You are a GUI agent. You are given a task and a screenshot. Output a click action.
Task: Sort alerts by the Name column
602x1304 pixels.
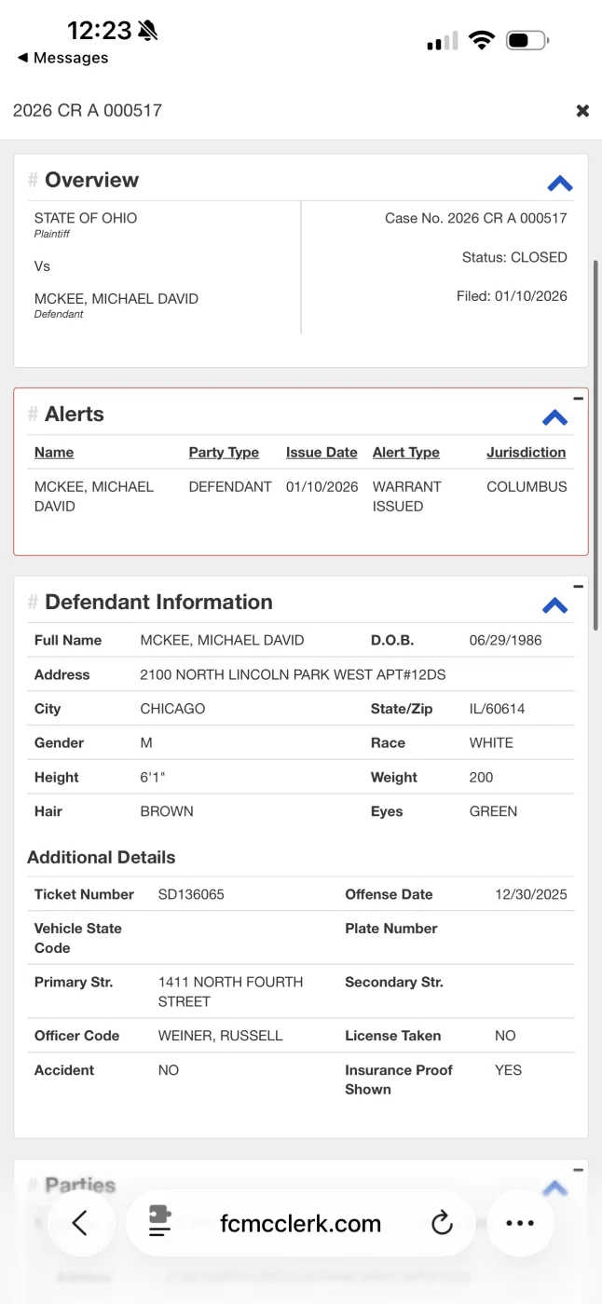click(x=54, y=453)
